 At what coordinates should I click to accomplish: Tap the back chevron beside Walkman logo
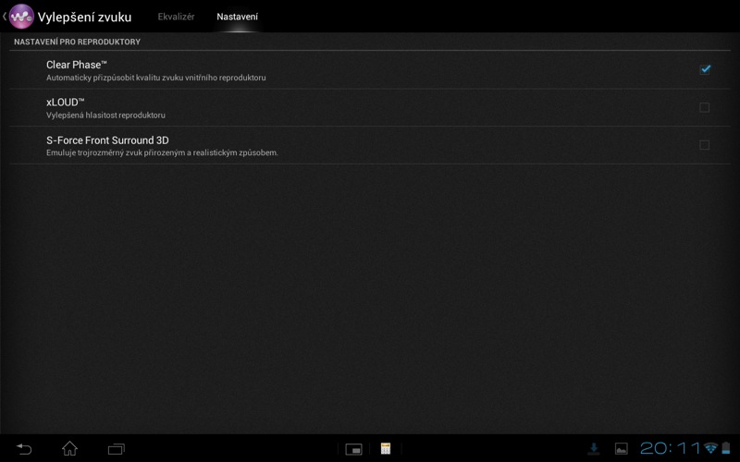click(x=5, y=17)
